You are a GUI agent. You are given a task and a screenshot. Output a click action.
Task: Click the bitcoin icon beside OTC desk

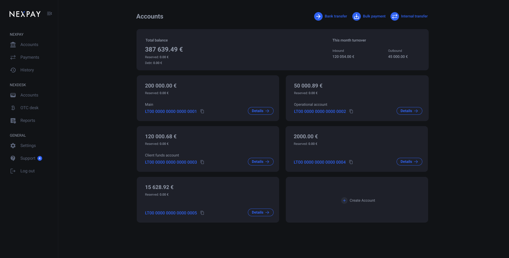tap(13, 108)
